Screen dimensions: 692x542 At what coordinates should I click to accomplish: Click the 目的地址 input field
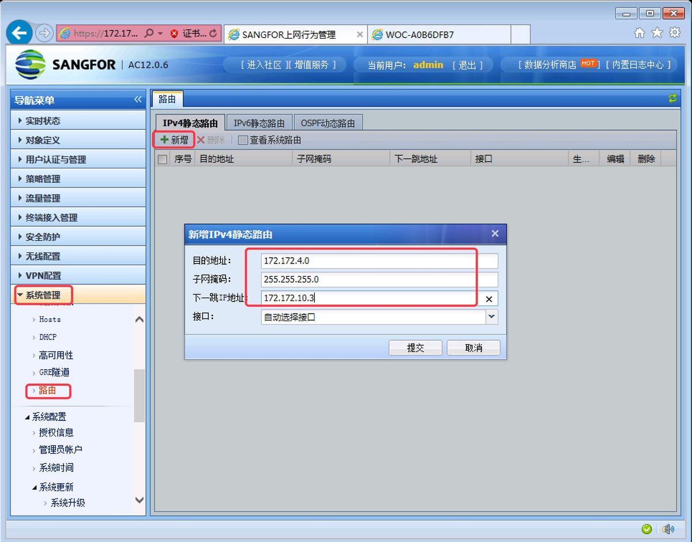379,261
